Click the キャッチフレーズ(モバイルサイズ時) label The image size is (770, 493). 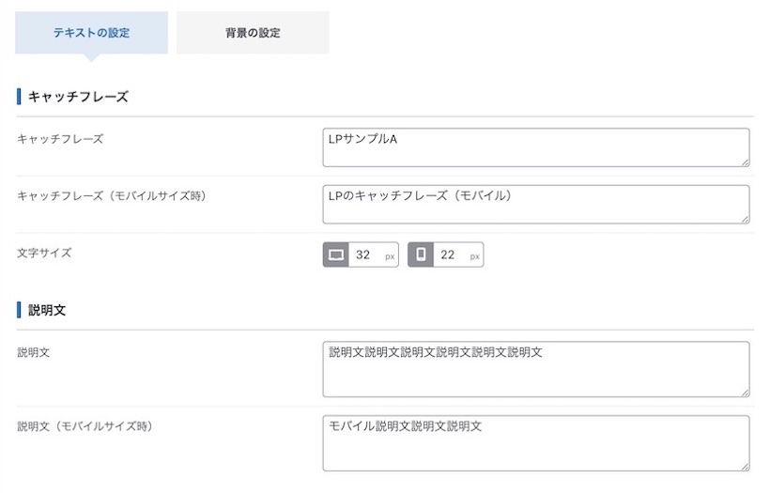(113, 196)
